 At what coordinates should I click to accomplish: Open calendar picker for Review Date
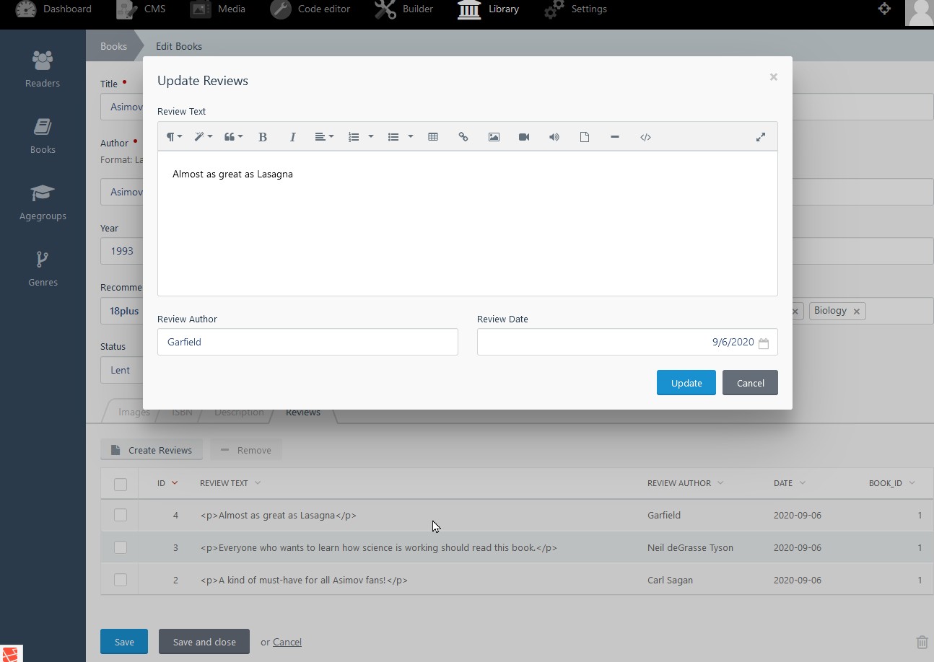pos(764,343)
